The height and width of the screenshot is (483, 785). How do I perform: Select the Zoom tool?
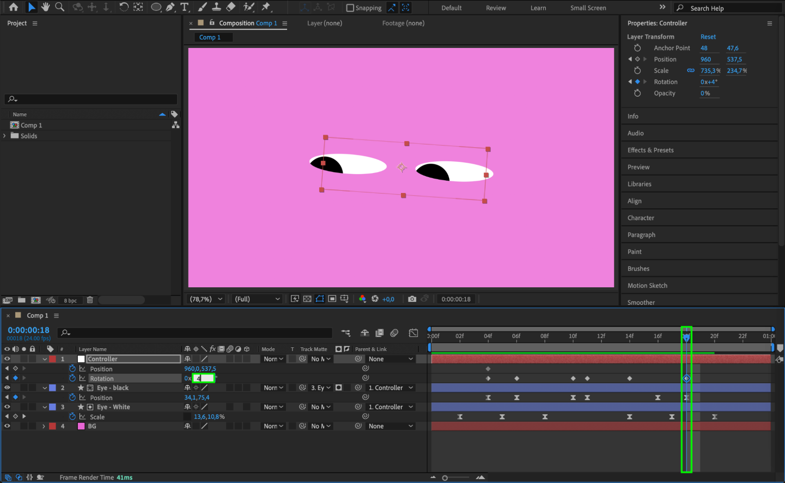60,7
